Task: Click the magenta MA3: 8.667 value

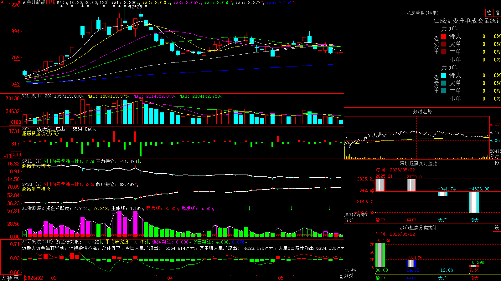Action: [x=187, y=2]
